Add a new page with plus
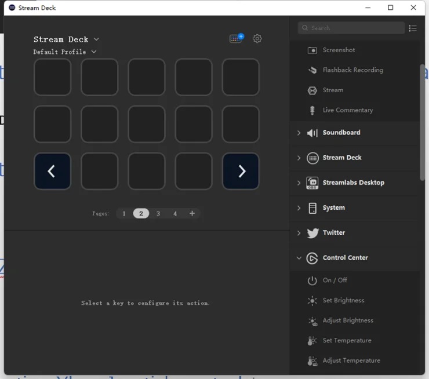This screenshot has height=379, width=429. coord(192,213)
